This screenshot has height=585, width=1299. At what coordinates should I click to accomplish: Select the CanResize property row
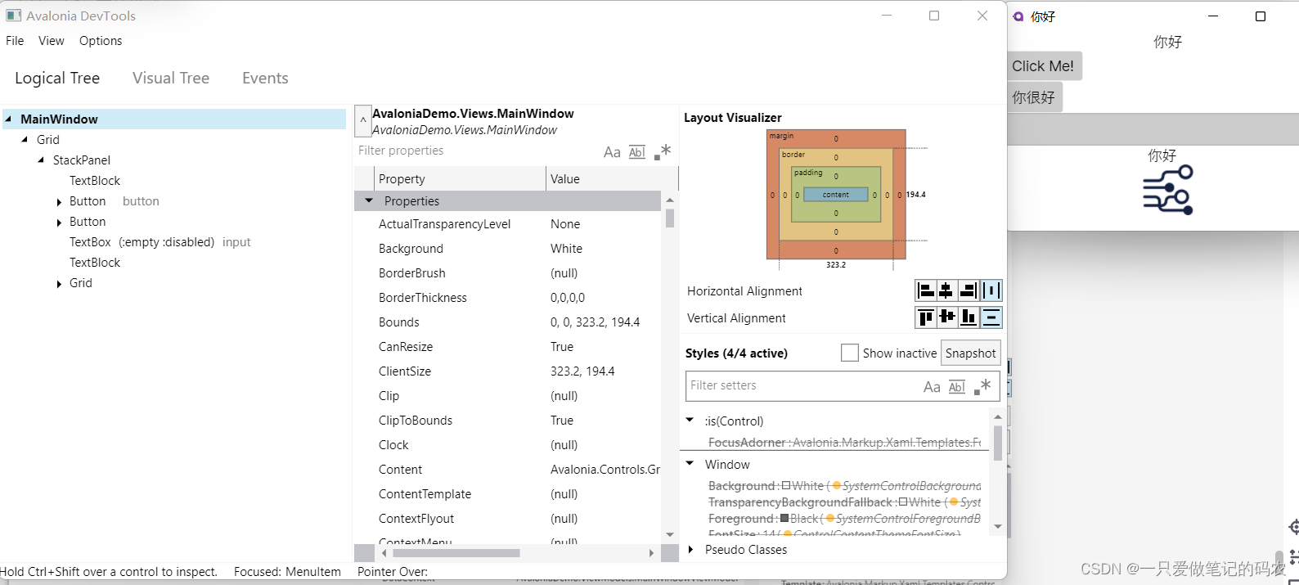[507, 347]
